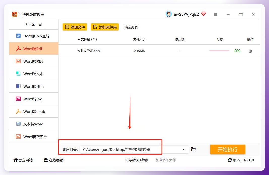Screen dimensions: 269x175
Task: Clear the list with 清空列表
Action: click(131, 27)
